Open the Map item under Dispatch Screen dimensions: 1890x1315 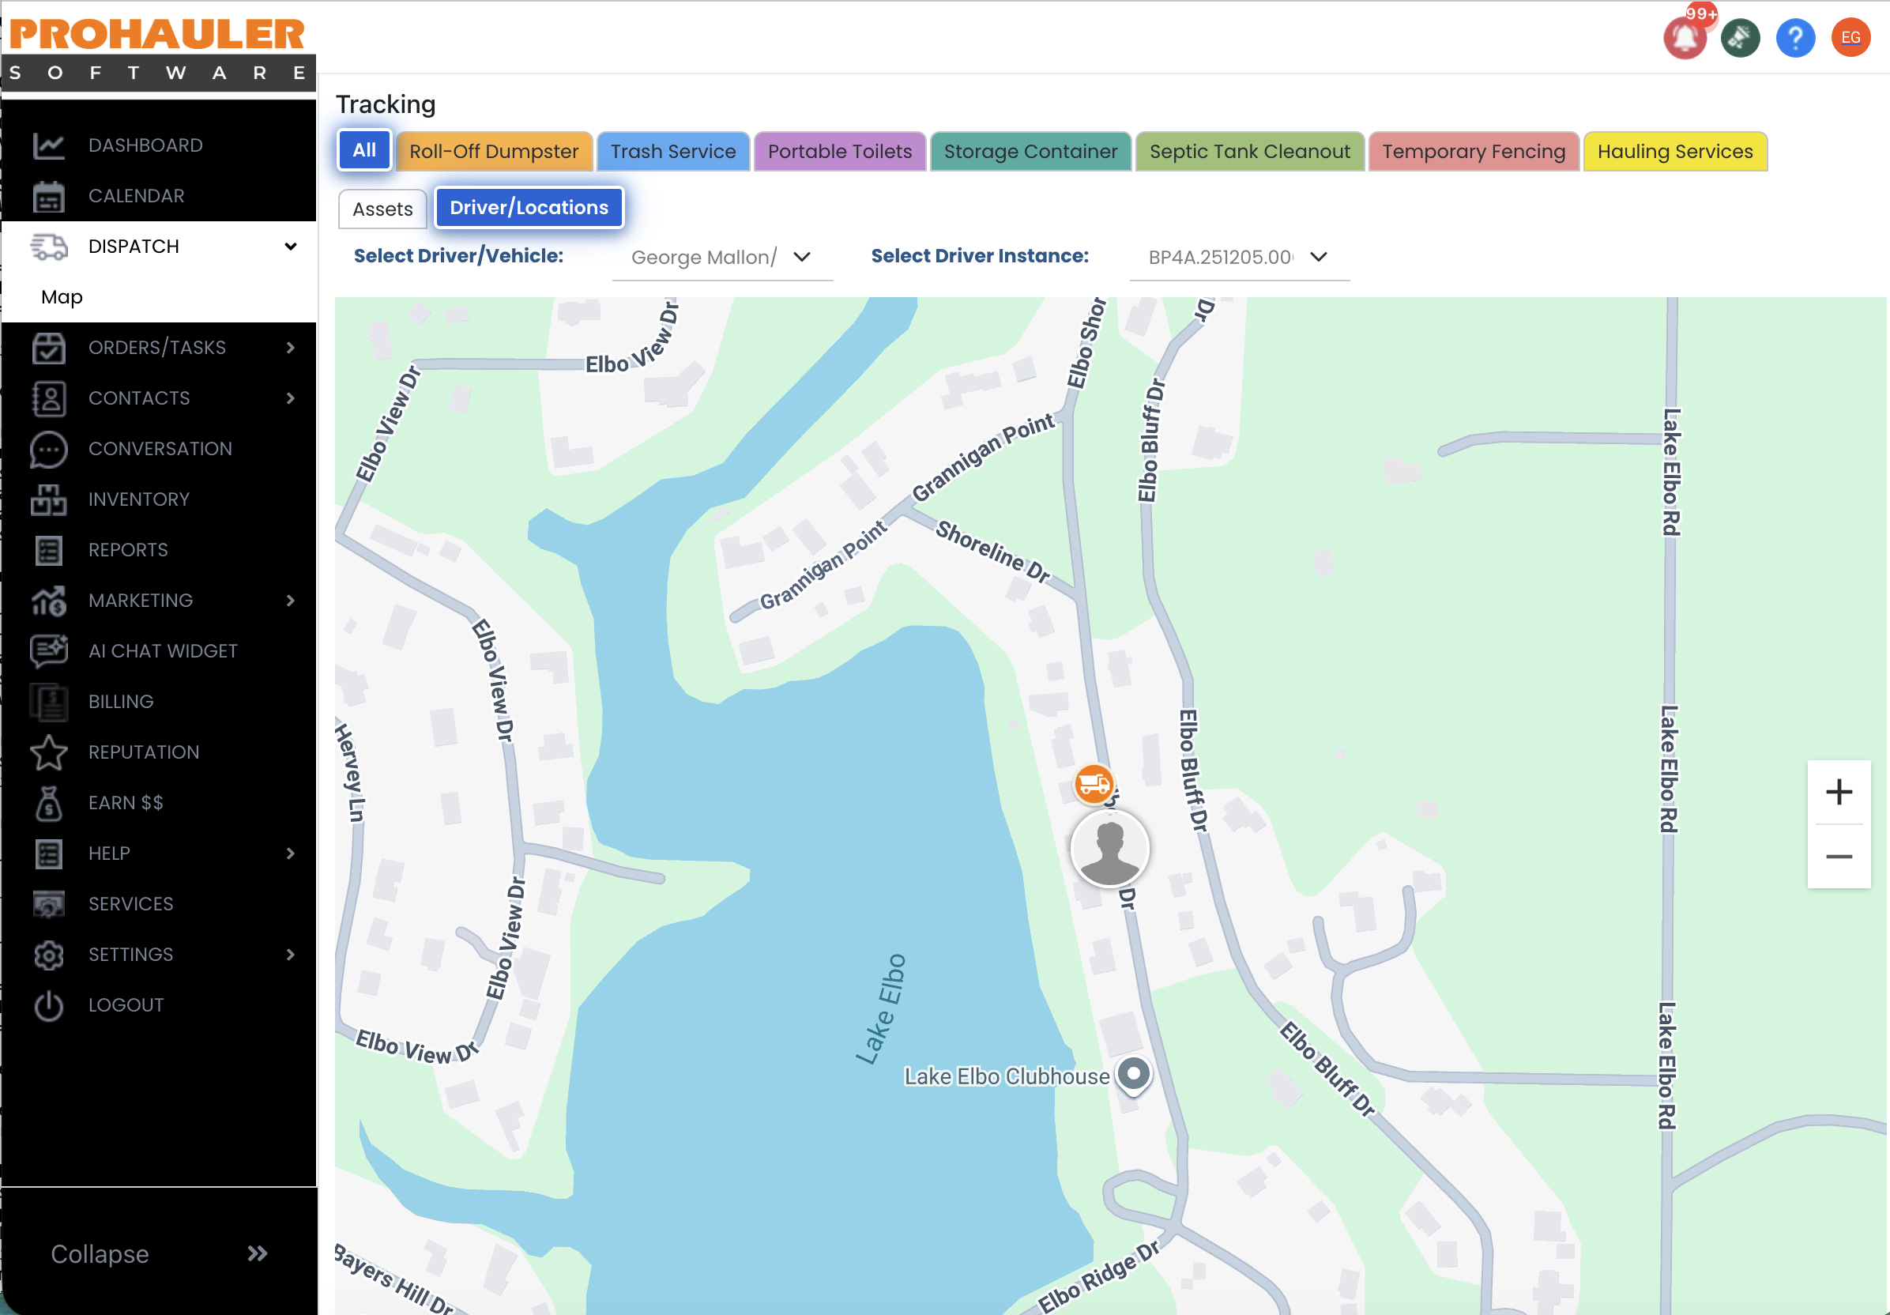pyautogui.click(x=62, y=297)
